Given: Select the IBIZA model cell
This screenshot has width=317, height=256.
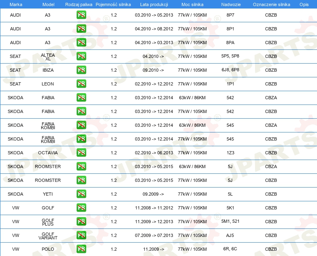Looking at the screenshot, I should 48,70.
